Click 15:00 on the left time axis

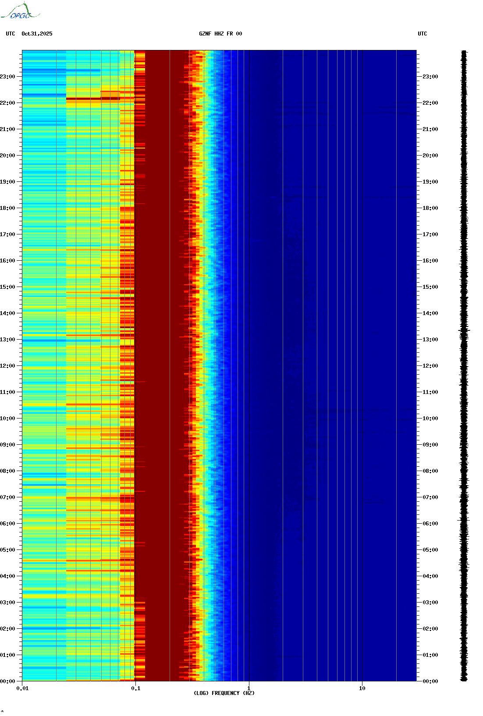pos(7,287)
